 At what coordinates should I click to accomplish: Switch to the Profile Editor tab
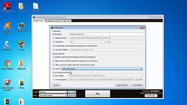[66, 21]
